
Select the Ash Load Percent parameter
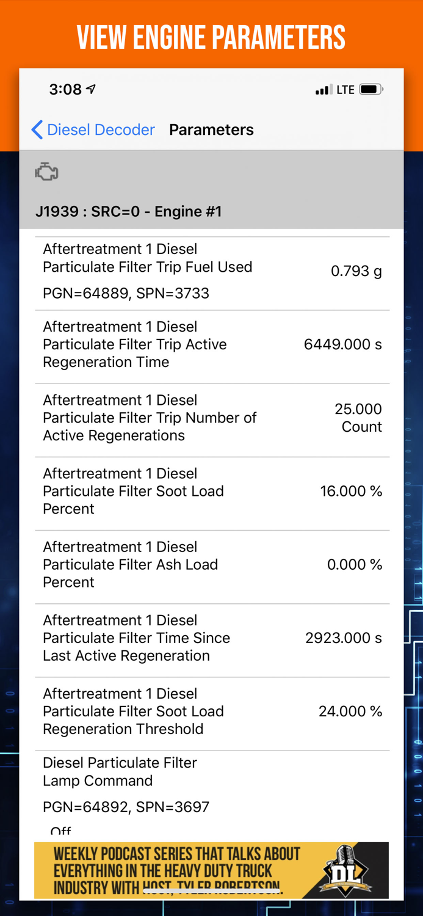211,564
